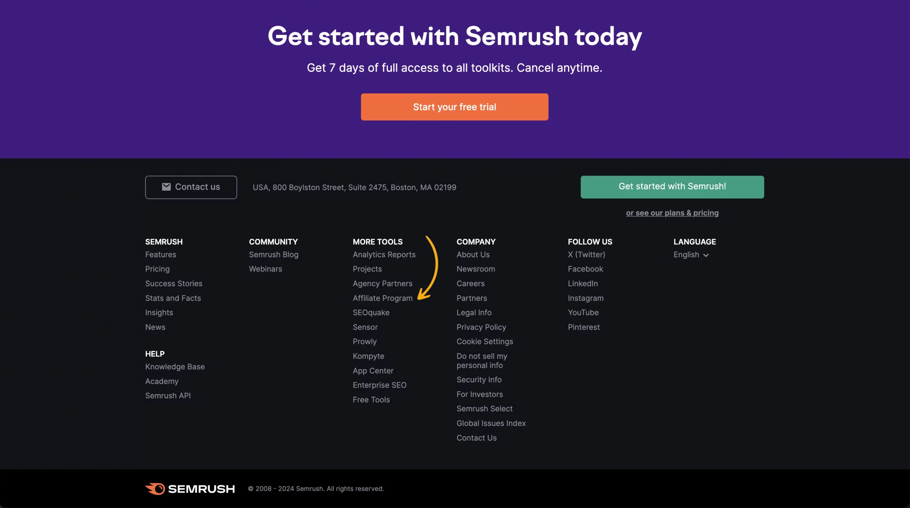Select Do not sell my personal info

coord(482,361)
